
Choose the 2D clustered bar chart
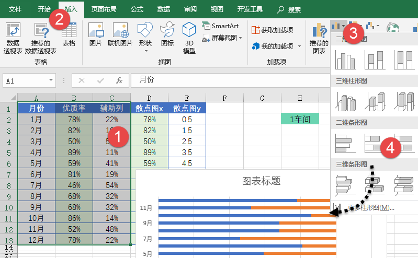[345, 144]
